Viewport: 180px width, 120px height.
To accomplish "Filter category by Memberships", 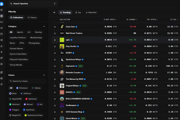I will click(x=36, y=38).
